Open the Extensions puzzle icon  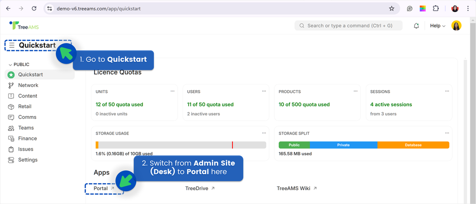(436, 8)
